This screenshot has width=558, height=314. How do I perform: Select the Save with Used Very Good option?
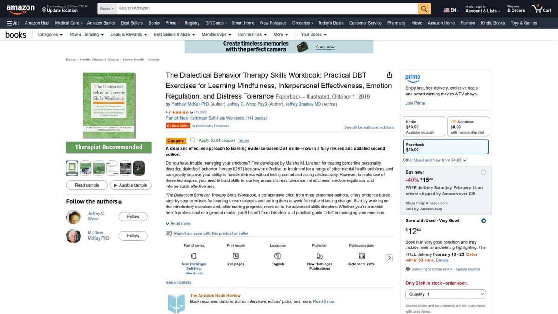click(x=484, y=220)
